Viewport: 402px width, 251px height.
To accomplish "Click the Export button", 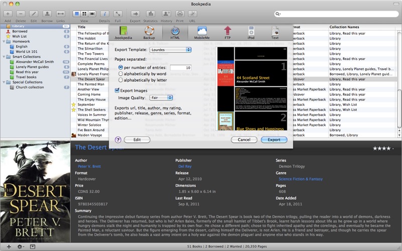I will point(274,140).
